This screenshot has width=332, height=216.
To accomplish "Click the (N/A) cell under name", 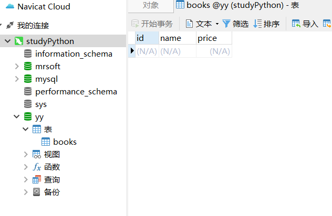I will [178, 51].
